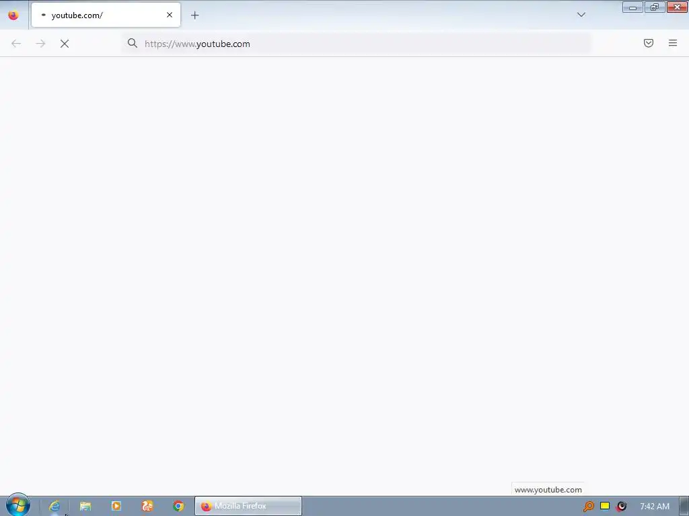The height and width of the screenshot is (516, 689).
Task: Open the clock showing 7:42 AM
Action: tap(655, 507)
